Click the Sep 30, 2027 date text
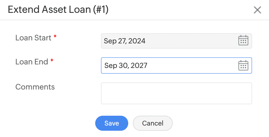 pyautogui.click(x=126, y=65)
